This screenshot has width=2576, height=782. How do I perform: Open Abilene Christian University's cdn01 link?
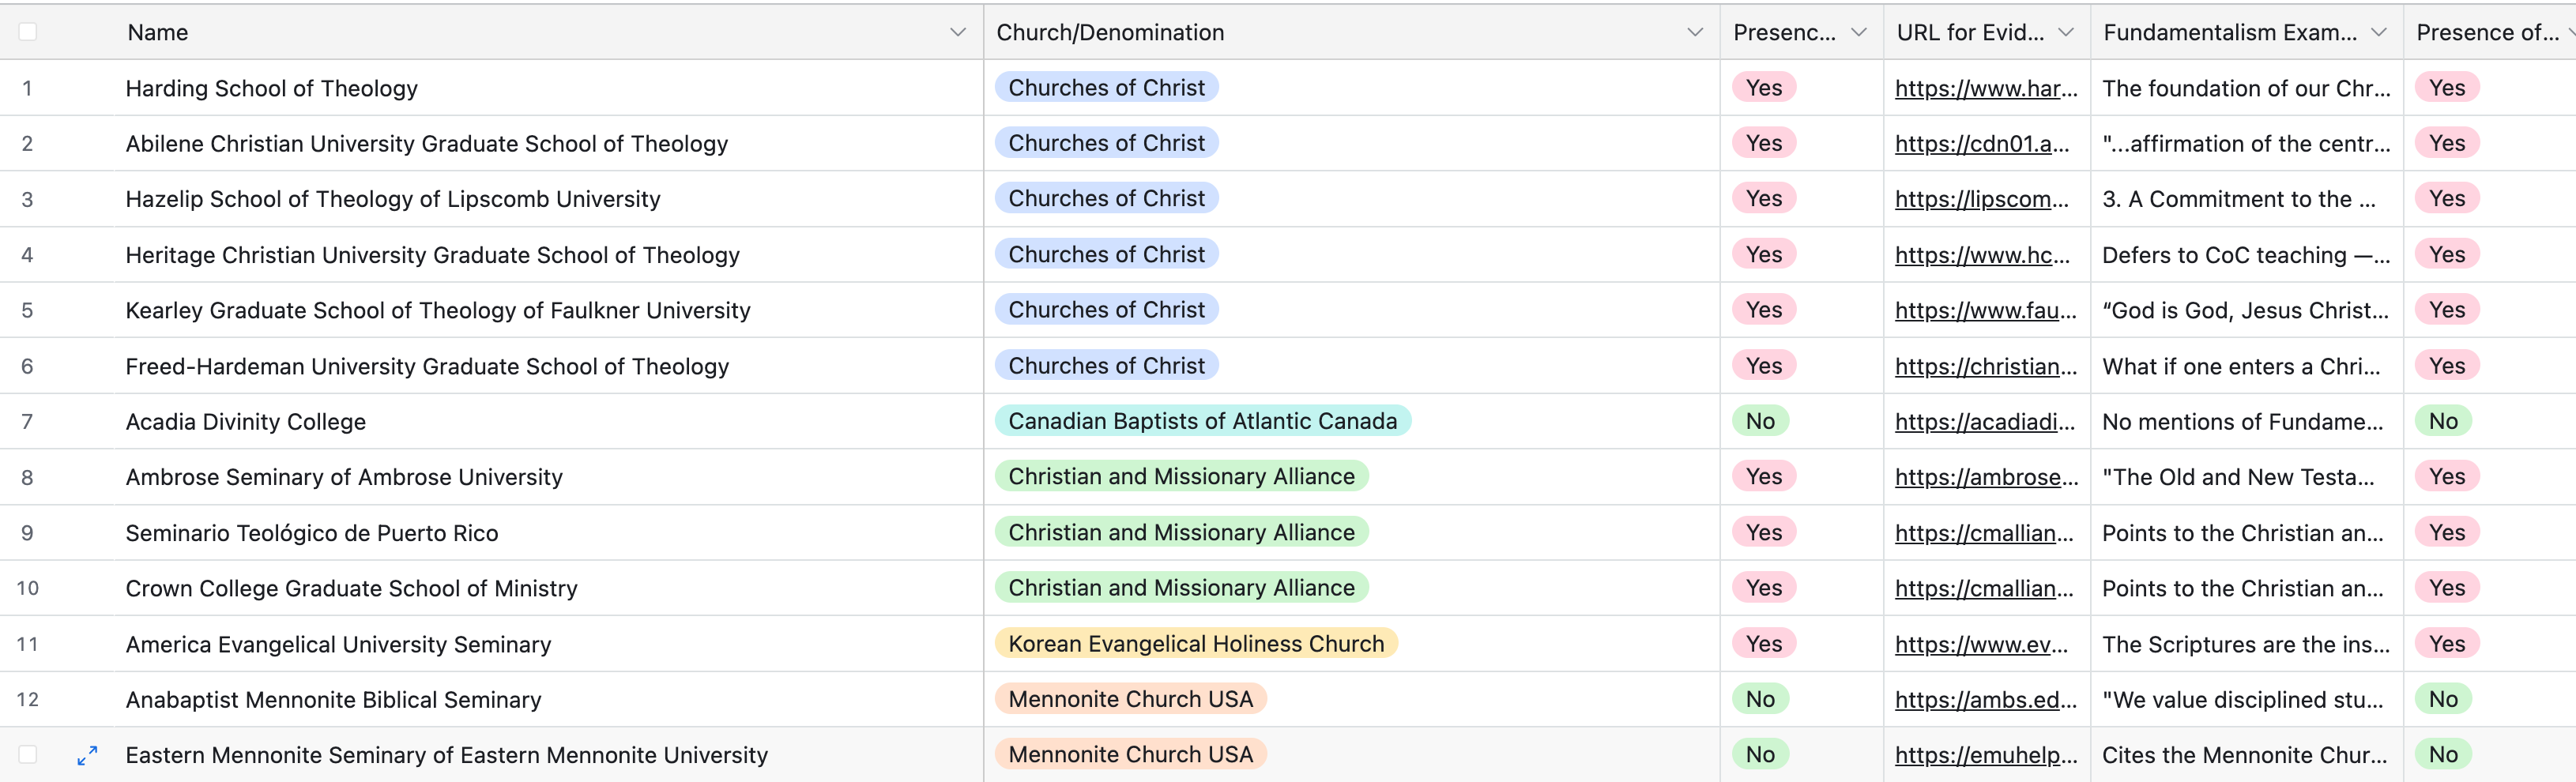point(1982,144)
